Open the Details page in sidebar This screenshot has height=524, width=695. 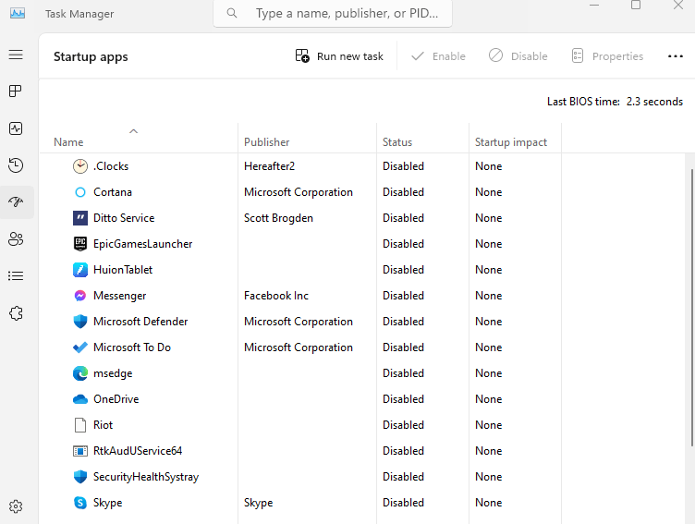coord(16,276)
